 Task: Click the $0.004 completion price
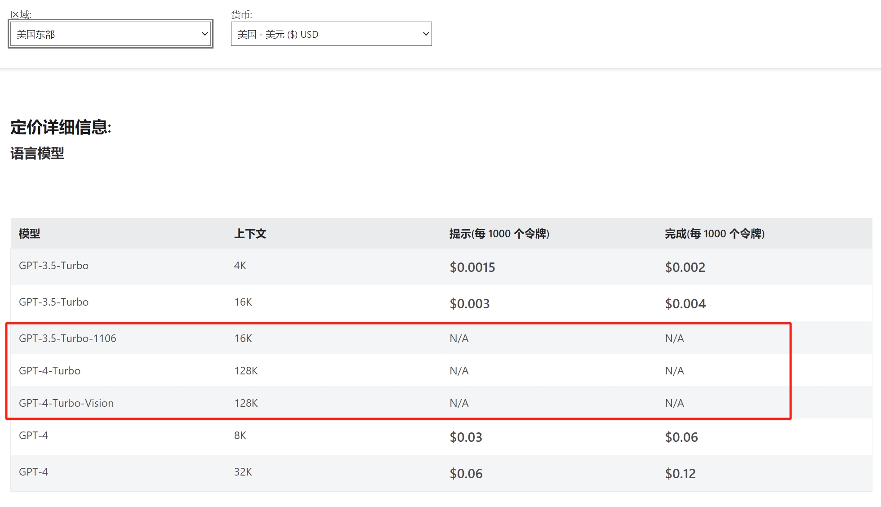click(x=685, y=304)
